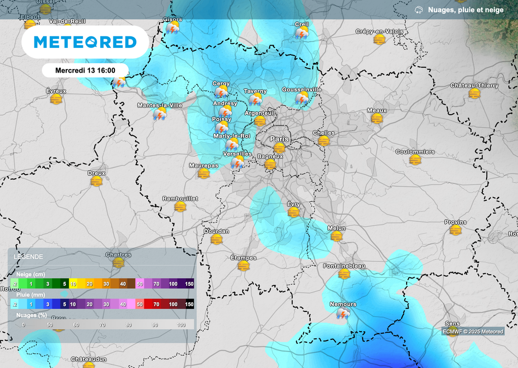Click the 150 mm rain legend swatch
Viewport: 518px width, 368px height.
click(x=190, y=304)
